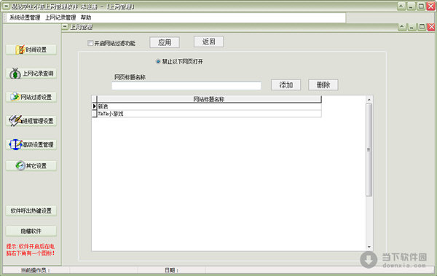Select the 禁止以下网页打开 radio option
This screenshot has width=437, height=276.
pos(158,61)
